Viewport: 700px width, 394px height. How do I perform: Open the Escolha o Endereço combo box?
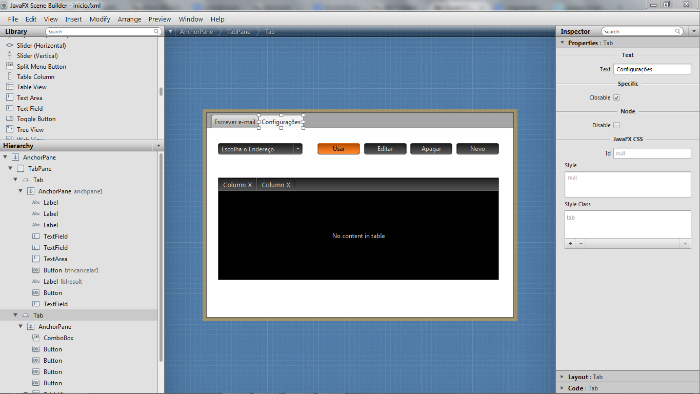[260, 149]
